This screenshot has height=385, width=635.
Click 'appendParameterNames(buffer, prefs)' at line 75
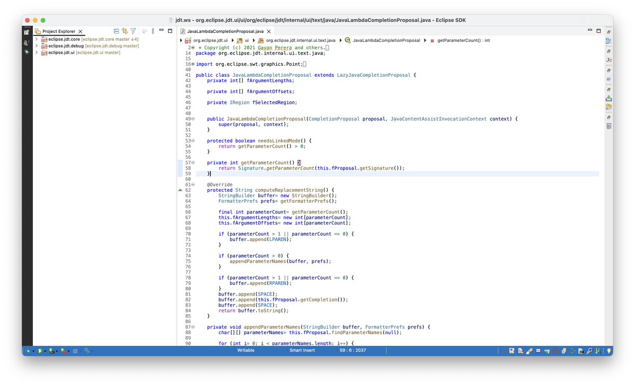[x=279, y=261]
